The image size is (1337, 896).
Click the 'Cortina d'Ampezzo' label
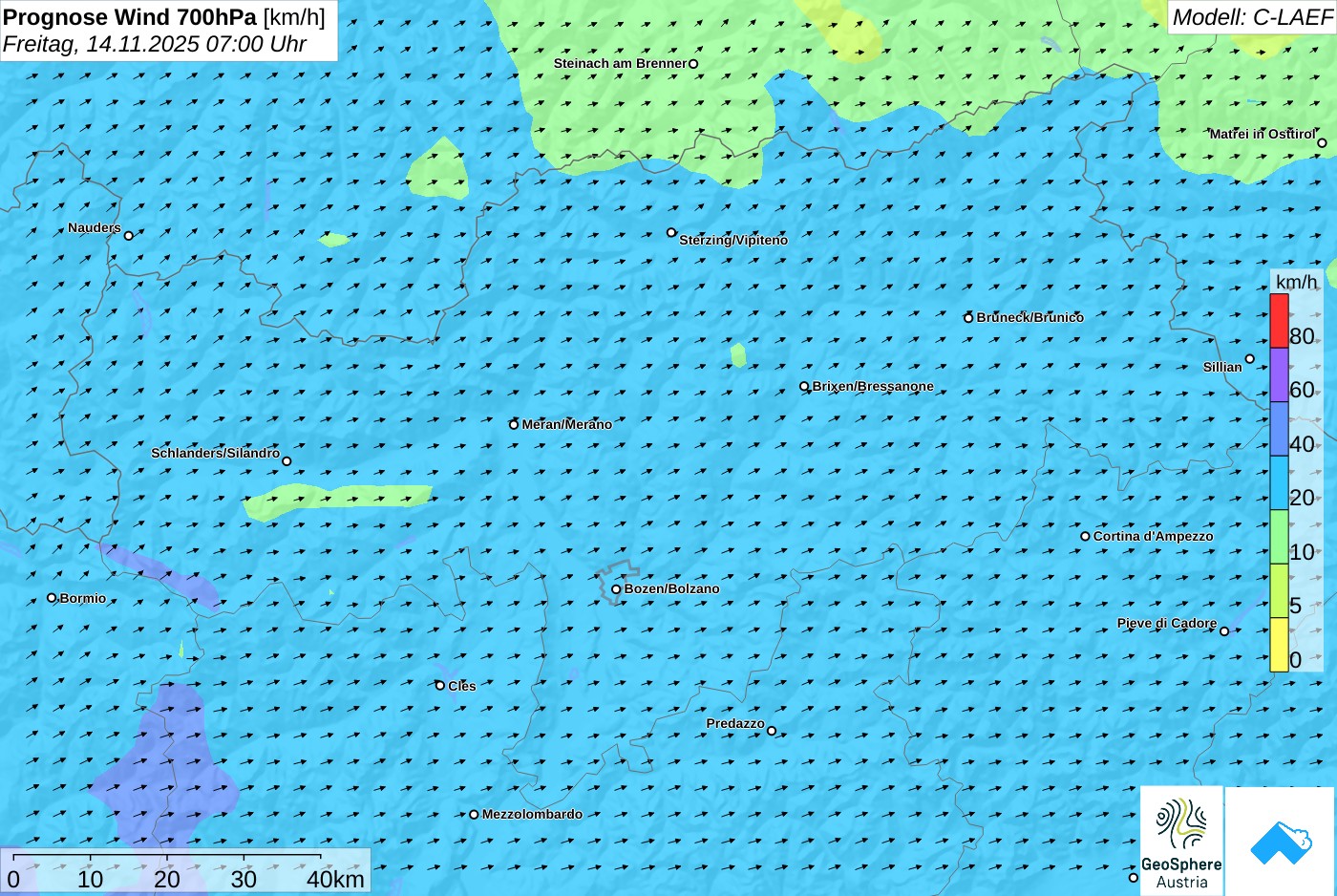tap(1153, 536)
